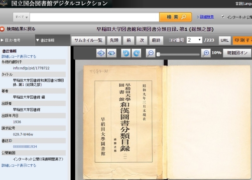Collapse the 書誌情報 panel tab
Screen dimensions: 252x180
click(x=52, y=40)
